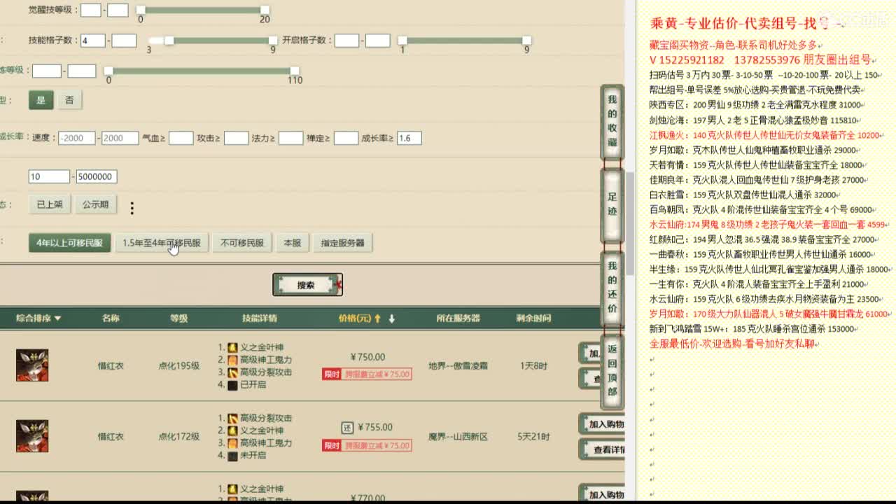Click 地界--傲雪凌霜 server text
This screenshot has width=896, height=504.
(x=458, y=365)
